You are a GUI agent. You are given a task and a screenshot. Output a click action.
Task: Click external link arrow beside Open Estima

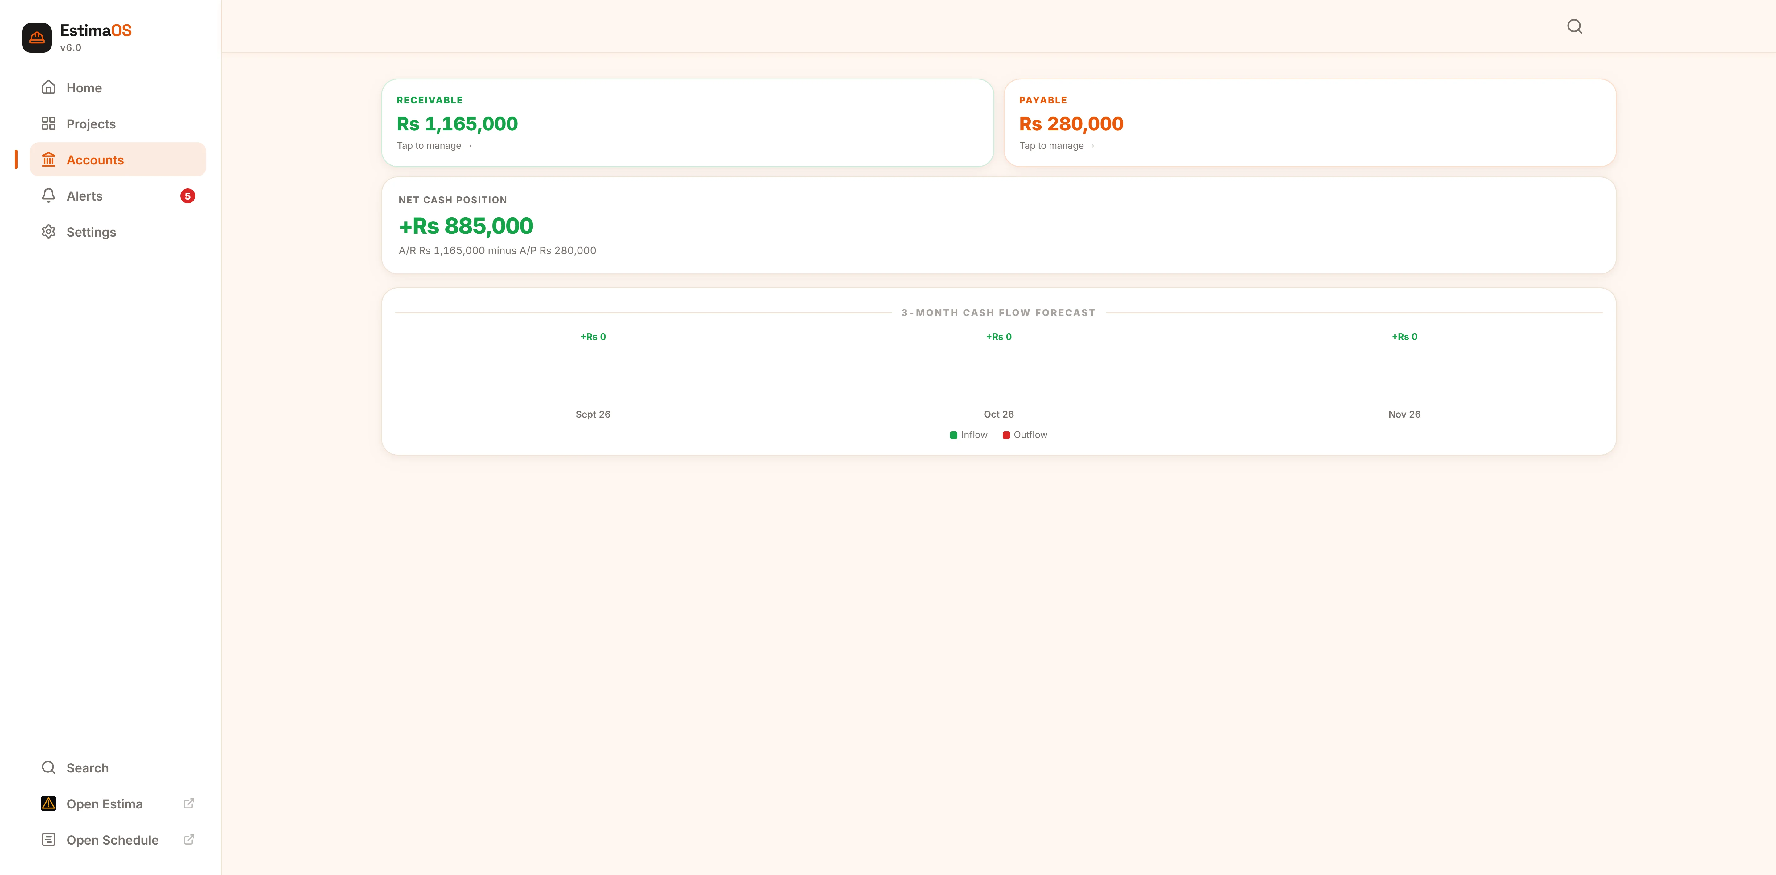tap(189, 804)
